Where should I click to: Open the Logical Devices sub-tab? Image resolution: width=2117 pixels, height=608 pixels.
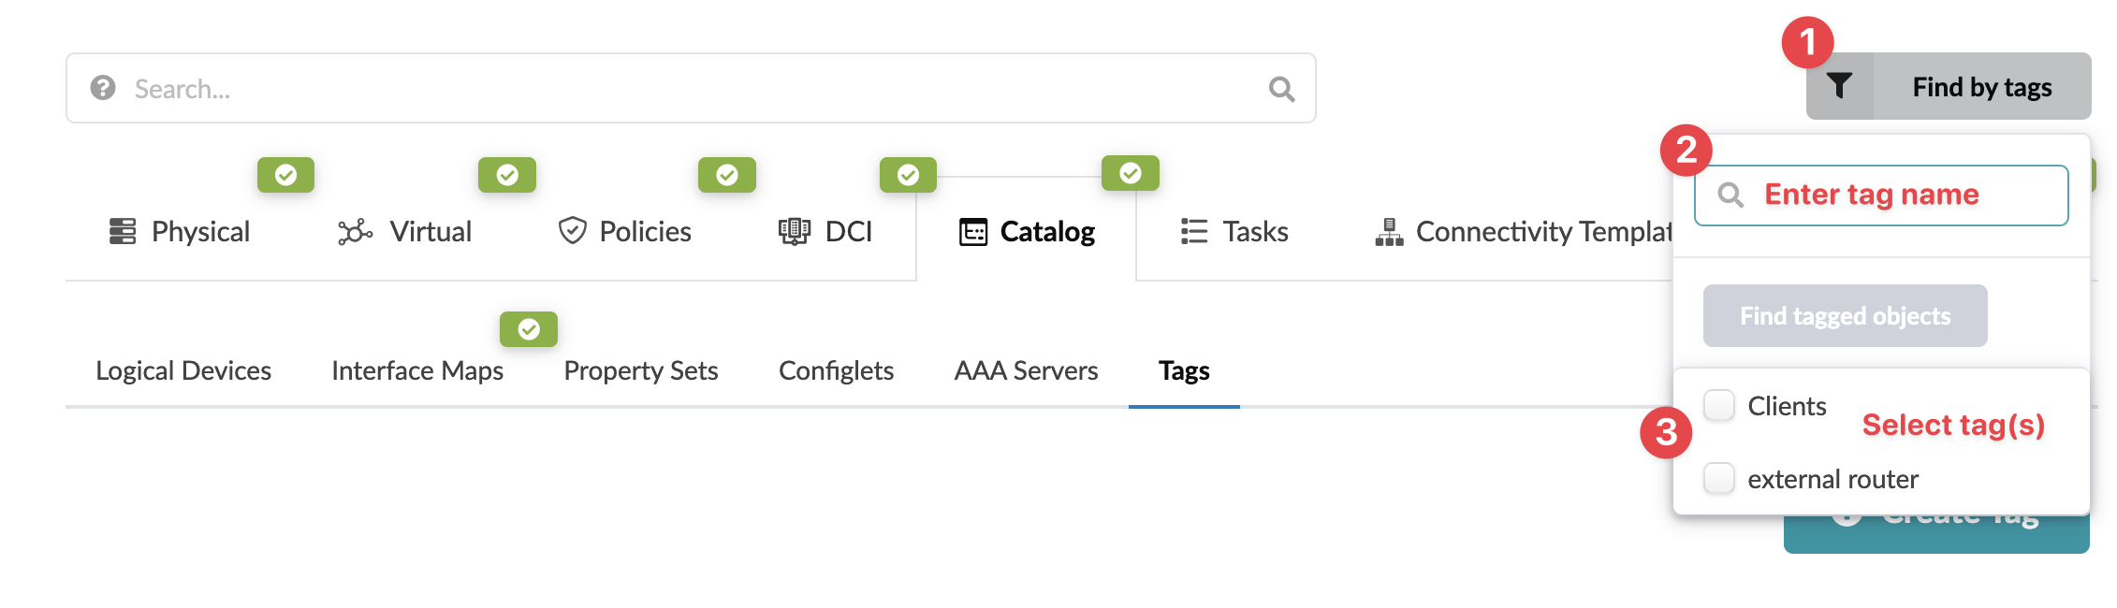183,370
